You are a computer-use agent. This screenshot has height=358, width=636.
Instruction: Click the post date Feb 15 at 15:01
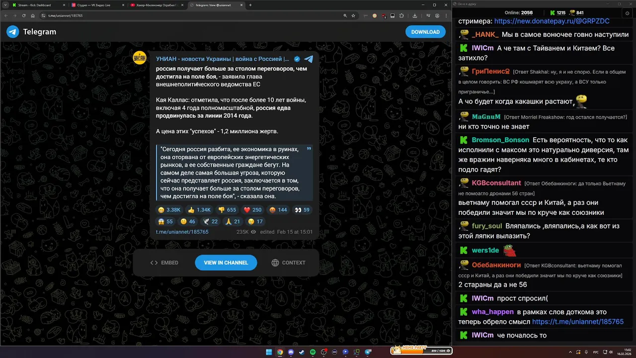coord(295,232)
